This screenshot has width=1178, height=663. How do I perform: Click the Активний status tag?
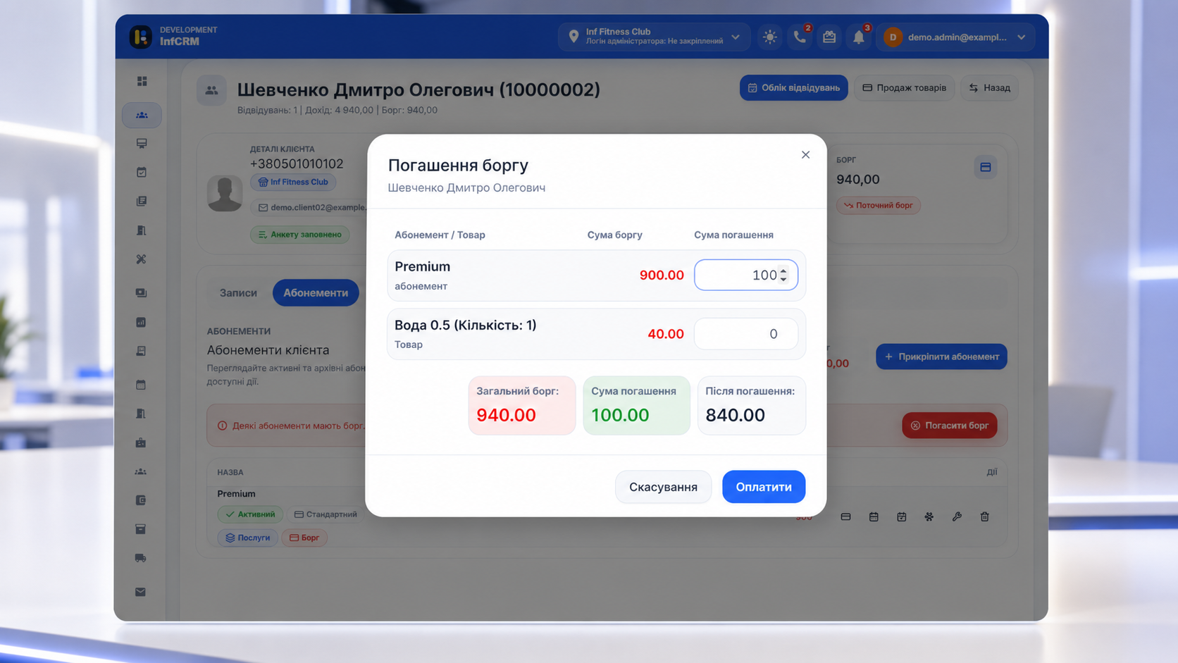pyautogui.click(x=250, y=514)
